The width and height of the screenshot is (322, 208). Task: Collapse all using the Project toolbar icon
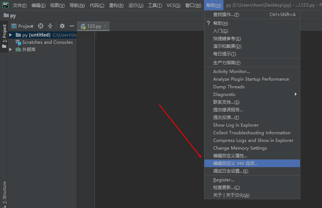[50, 26]
